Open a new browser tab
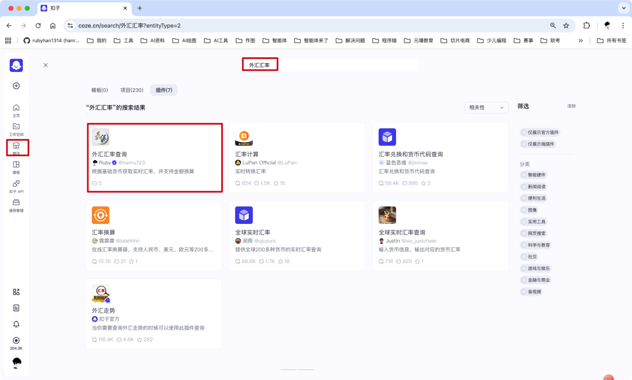The width and height of the screenshot is (632, 380). pyautogui.click(x=140, y=8)
